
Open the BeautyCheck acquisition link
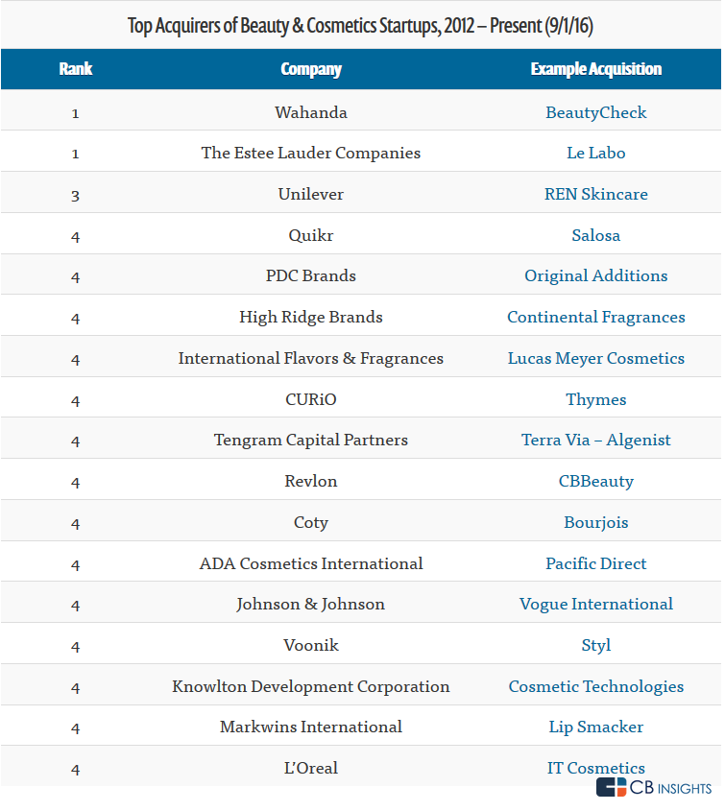point(595,112)
